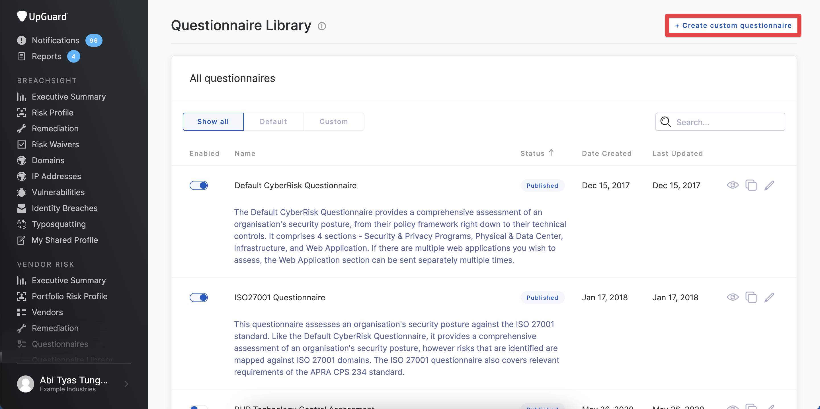Duplicate the ISO27001 Questionnaire using copy icon
The height and width of the screenshot is (409, 820).
(751, 298)
